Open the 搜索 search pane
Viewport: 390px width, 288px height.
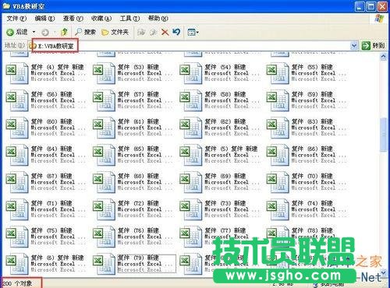86,32
